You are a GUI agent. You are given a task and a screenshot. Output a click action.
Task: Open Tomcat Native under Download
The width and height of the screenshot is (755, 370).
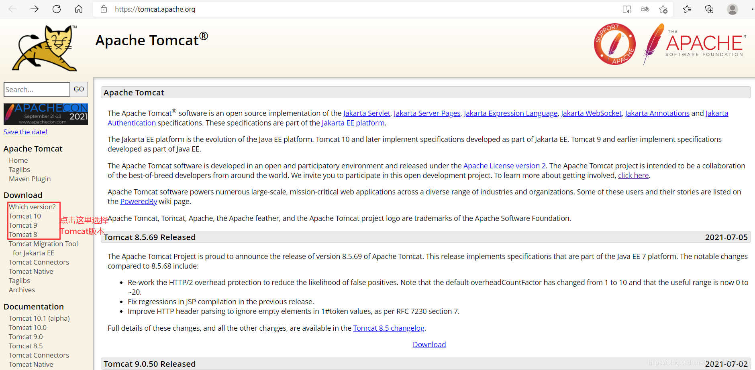[x=31, y=271]
